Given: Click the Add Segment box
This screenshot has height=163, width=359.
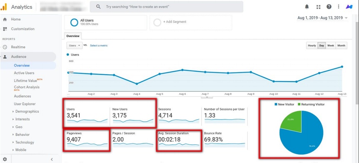Looking at the screenshot, I should tap(191, 23).
